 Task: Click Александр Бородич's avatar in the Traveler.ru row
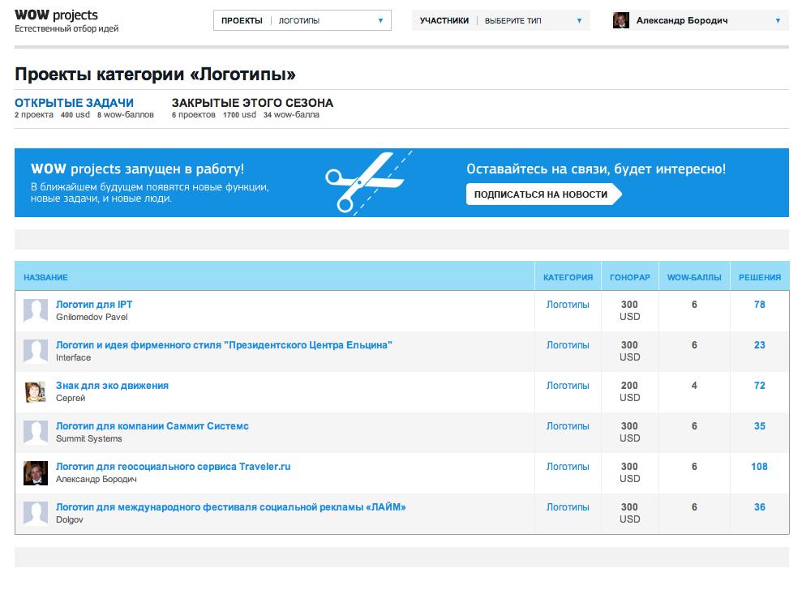click(36, 472)
